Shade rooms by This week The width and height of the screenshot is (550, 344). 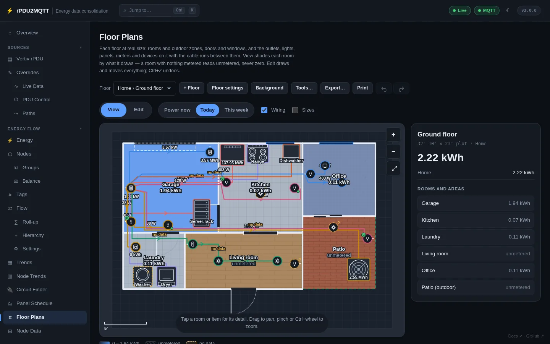pyautogui.click(x=236, y=110)
